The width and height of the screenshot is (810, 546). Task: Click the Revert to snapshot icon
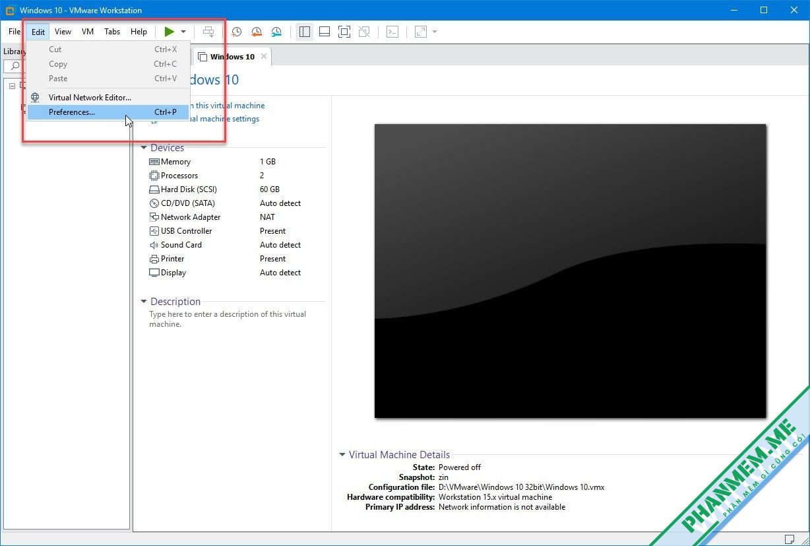click(x=257, y=32)
